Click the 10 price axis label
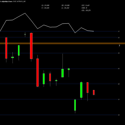The image size is (125, 125). pyautogui.click(x=119, y=115)
